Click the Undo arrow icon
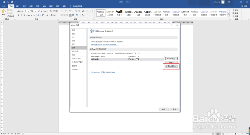 pos(7,2)
